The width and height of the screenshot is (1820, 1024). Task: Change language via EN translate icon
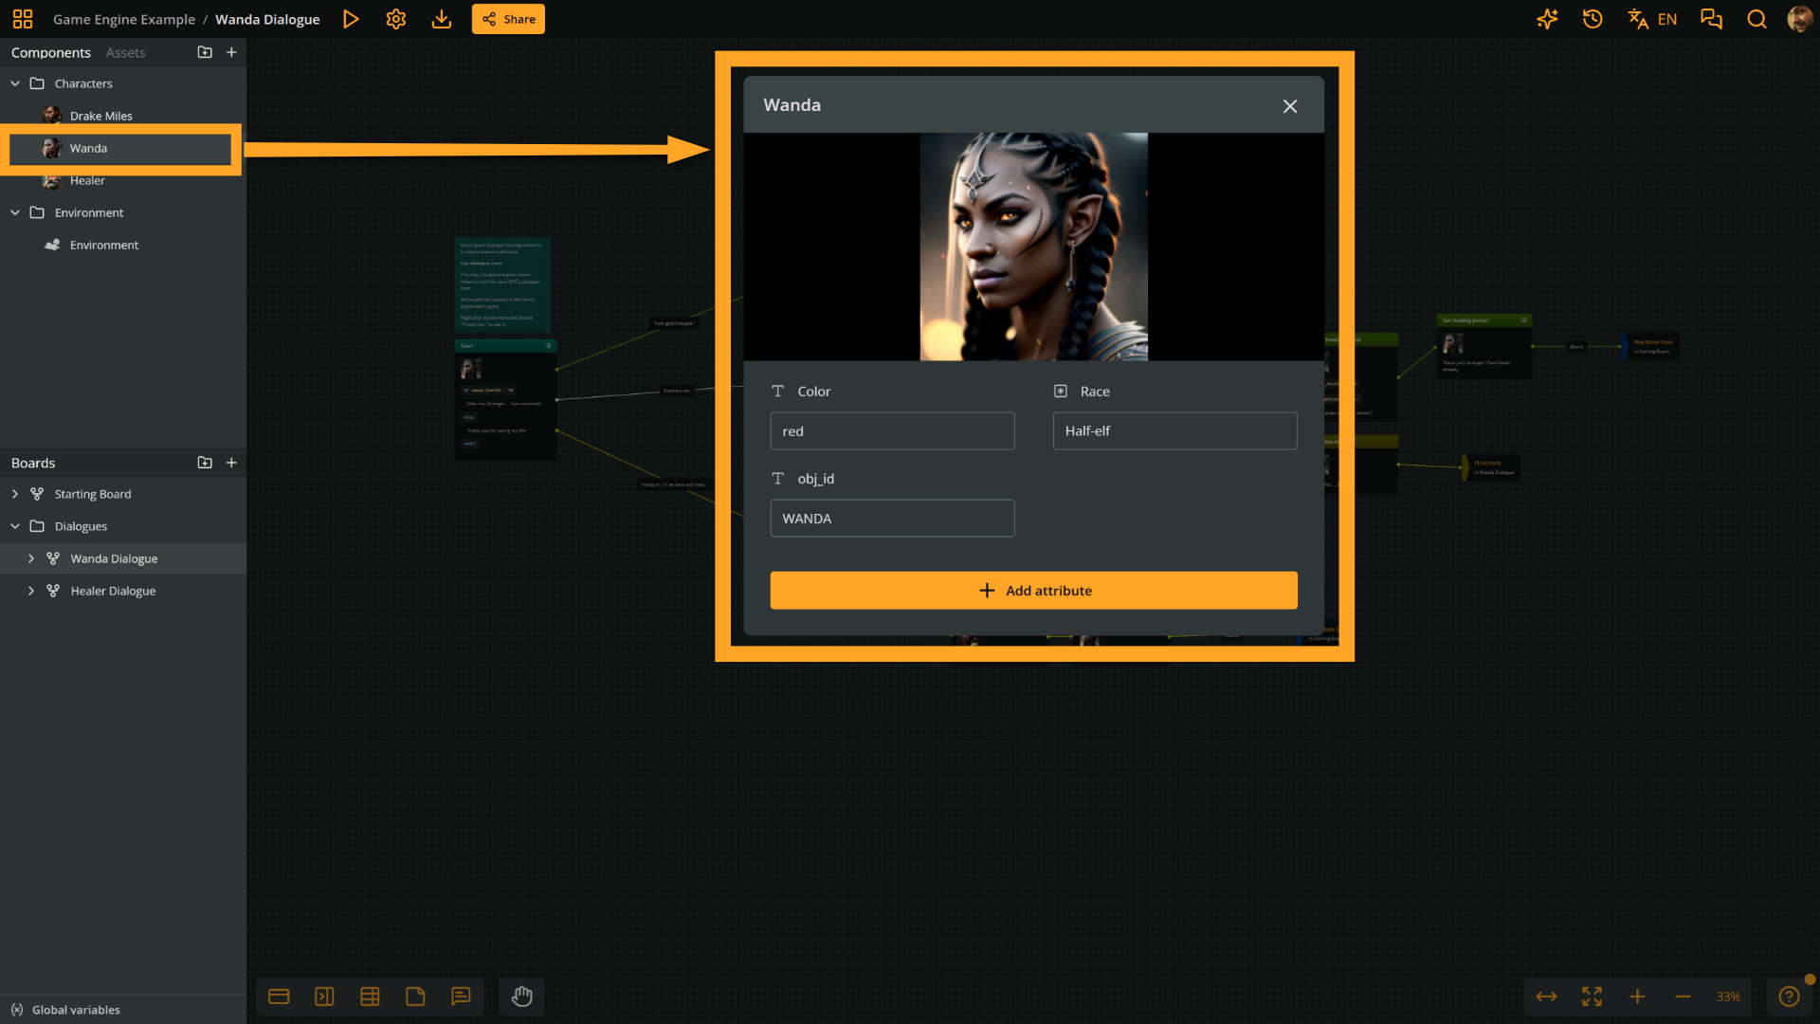click(1652, 19)
